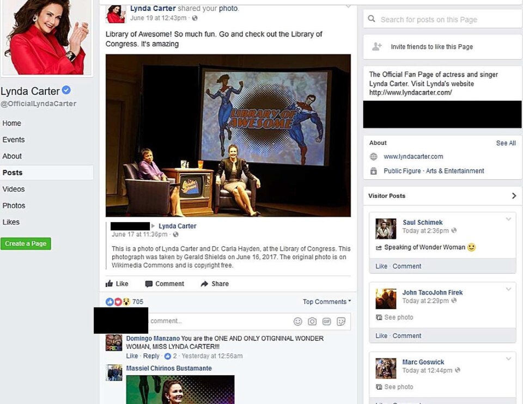Image resolution: width=523 pixels, height=404 pixels.
Task: Click the blue verified badge
Action: pos(66,90)
